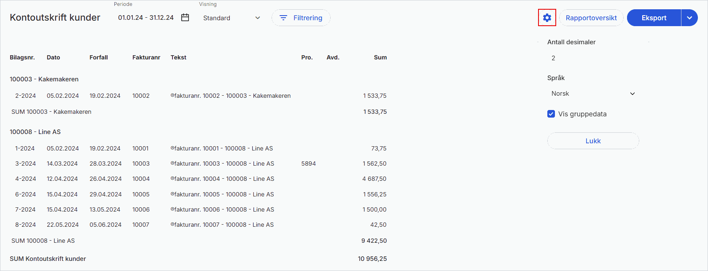Click the Forfall column header
This screenshot has width=708, height=271.
pos(99,57)
